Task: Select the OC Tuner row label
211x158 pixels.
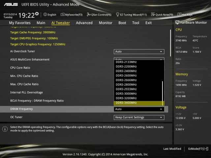Action: [16, 117]
